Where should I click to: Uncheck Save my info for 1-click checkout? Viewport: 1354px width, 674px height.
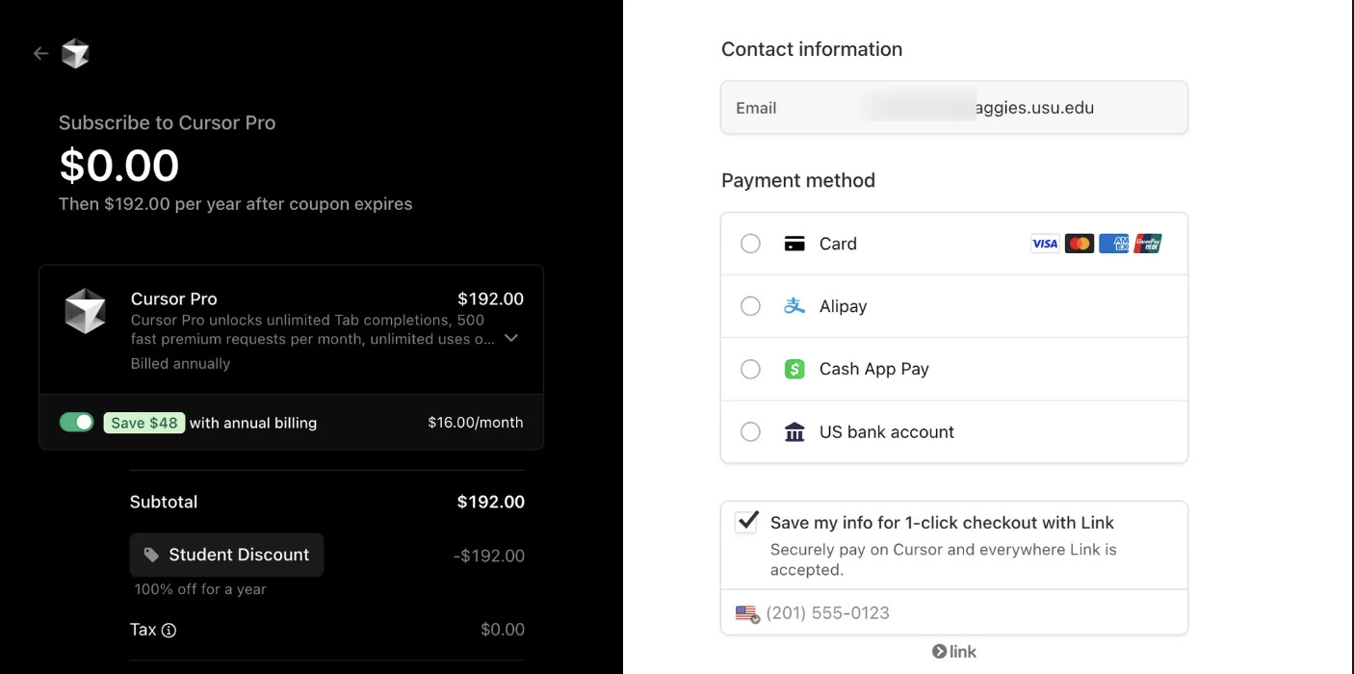click(746, 522)
